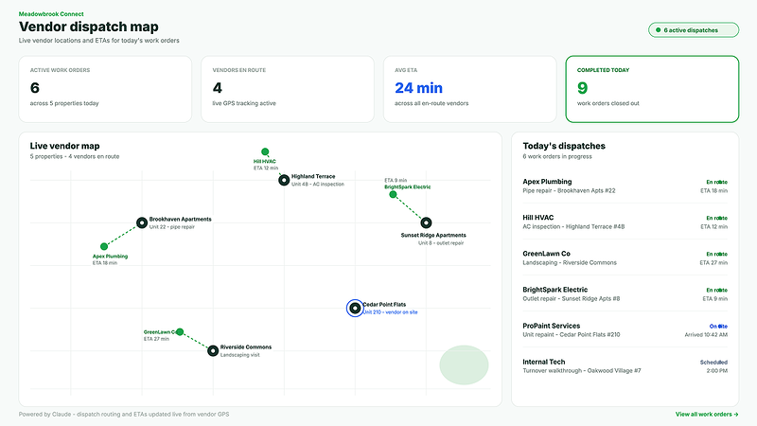
Task: Select the Sunset Ridge Apartments property marker
Action: [426, 222]
